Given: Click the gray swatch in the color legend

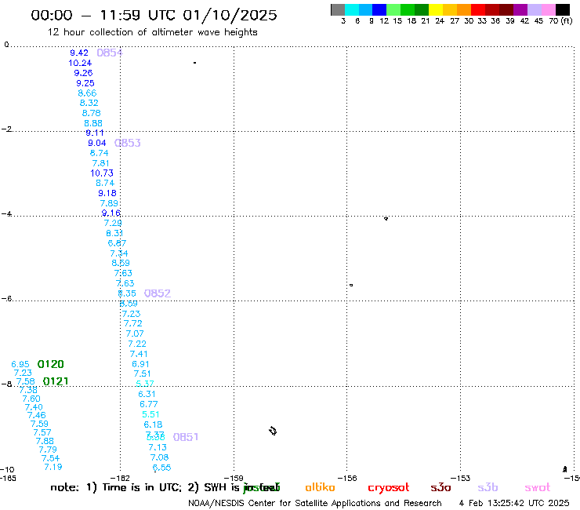Looking at the screenshot, I should [338, 9].
